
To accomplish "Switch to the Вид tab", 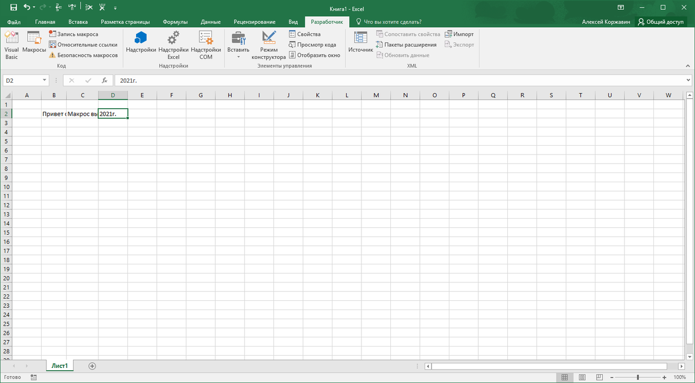I will [293, 21].
